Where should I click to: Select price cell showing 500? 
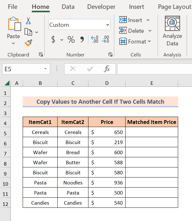107,193
